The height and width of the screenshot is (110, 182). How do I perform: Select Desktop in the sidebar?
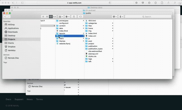pyautogui.click(x=21, y=36)
